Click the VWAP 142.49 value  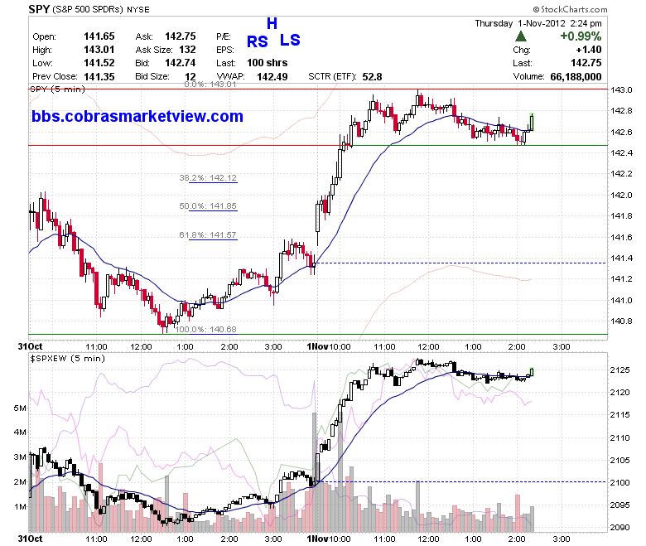tap(272, 77)
